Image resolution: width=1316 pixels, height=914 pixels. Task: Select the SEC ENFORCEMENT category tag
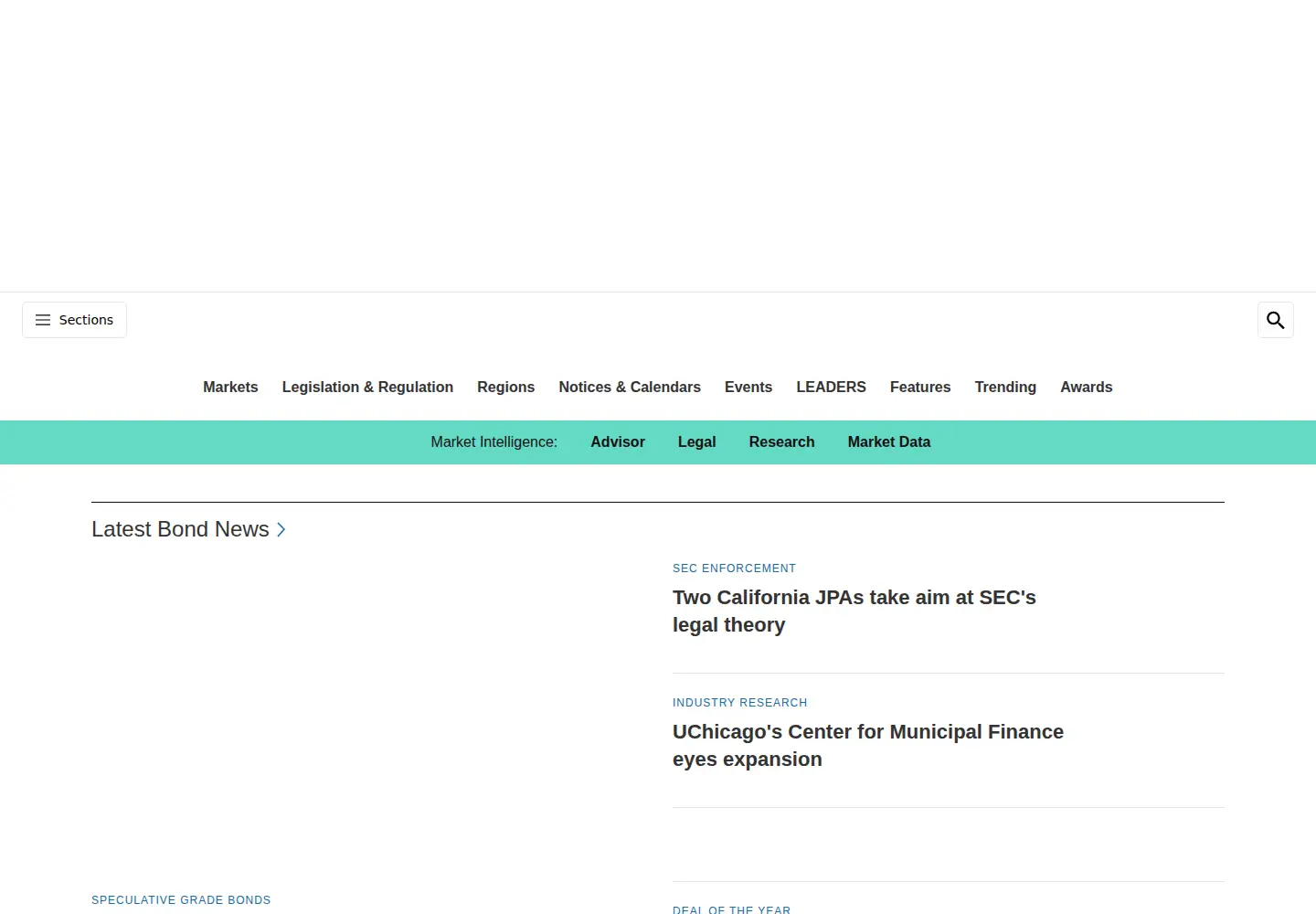(734, 569)
